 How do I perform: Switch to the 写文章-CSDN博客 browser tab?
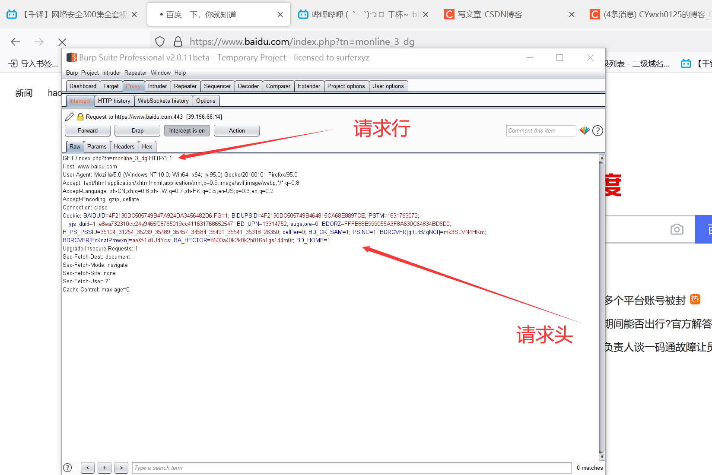click(489, 15)
